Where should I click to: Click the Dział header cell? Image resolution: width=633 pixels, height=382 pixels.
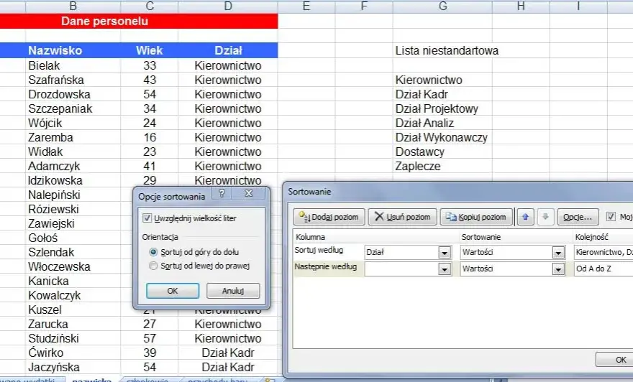click(228, 50)
